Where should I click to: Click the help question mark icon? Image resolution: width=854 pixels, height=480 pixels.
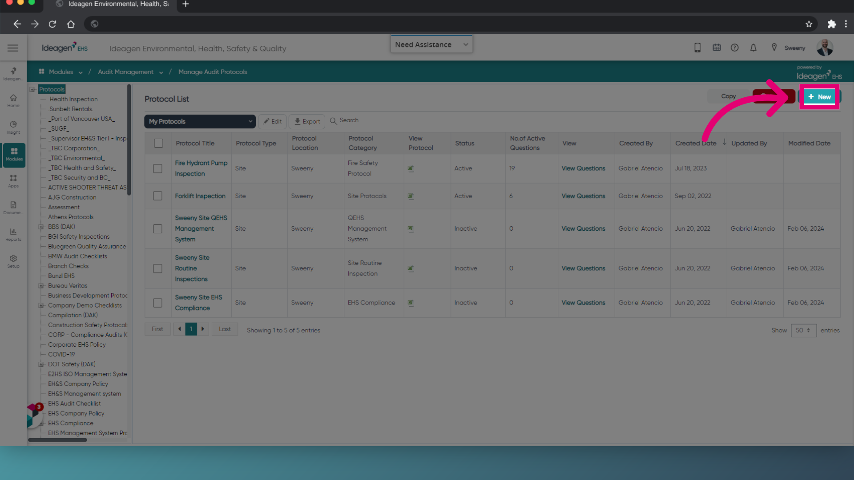(x=735, y=48)
